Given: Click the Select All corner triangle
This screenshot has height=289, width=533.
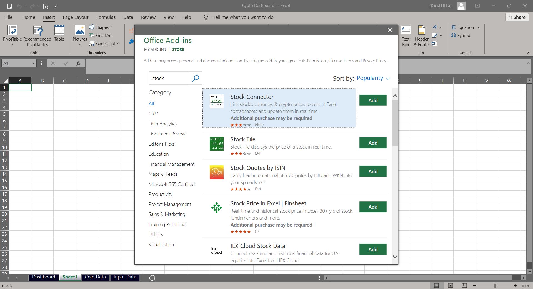Looking at the screenshot, I should 6,81.
